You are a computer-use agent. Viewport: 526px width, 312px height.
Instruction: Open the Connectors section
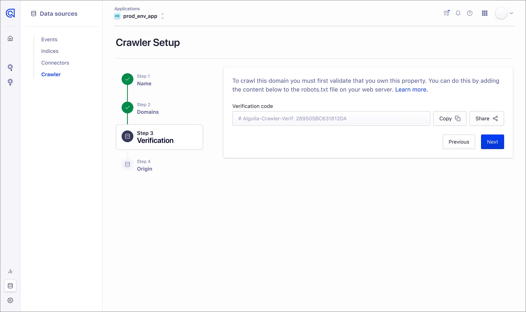coord(55,63)
